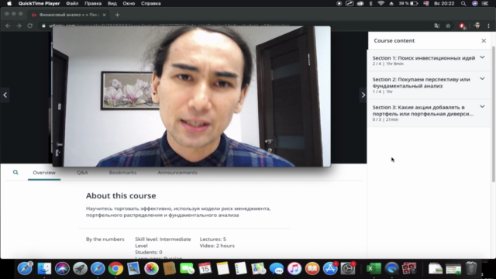Open the Окно menu

click(129, 3)
